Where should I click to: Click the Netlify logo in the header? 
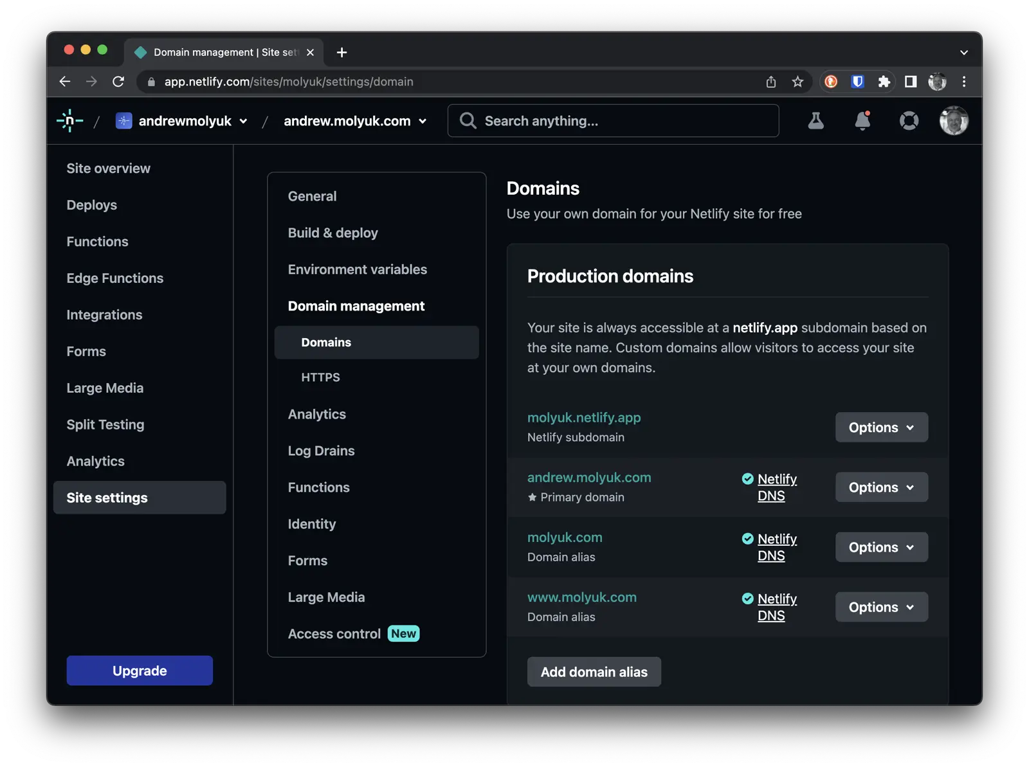click(x=69, y=121)
